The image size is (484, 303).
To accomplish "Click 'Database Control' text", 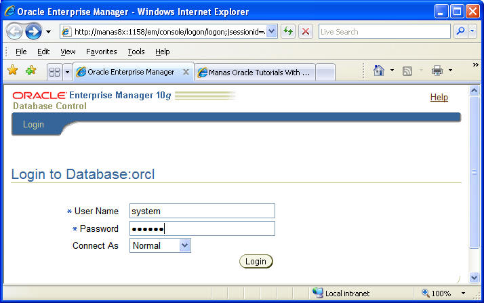I will [x=49, y=106].
